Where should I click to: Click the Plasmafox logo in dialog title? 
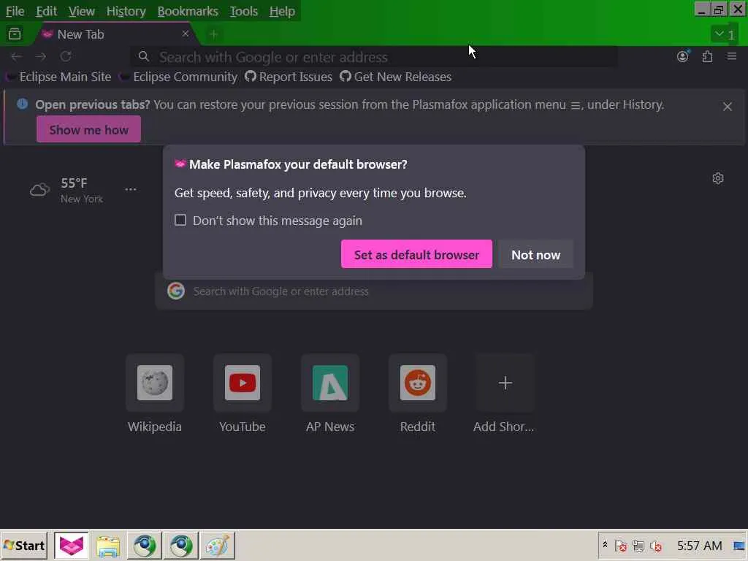(180, 164)
